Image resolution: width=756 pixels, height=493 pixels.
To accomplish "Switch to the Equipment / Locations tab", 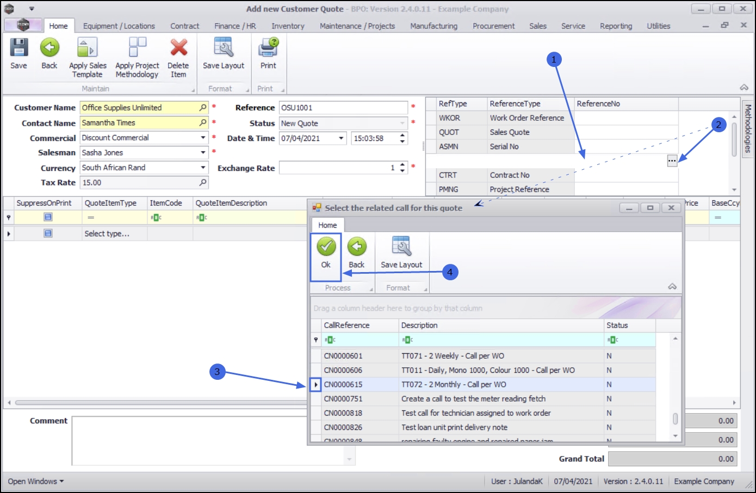I will [x=119, y=26].
